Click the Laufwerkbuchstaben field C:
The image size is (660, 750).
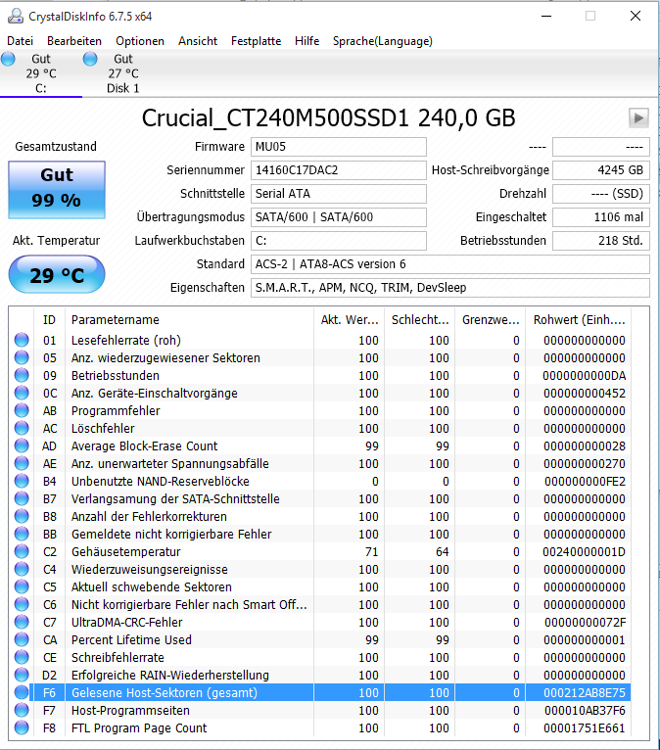[x=339, y=241]
